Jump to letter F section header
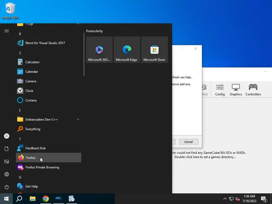This screenshot has height=204, width=272. pyautogui.click(x=20, y=139)
